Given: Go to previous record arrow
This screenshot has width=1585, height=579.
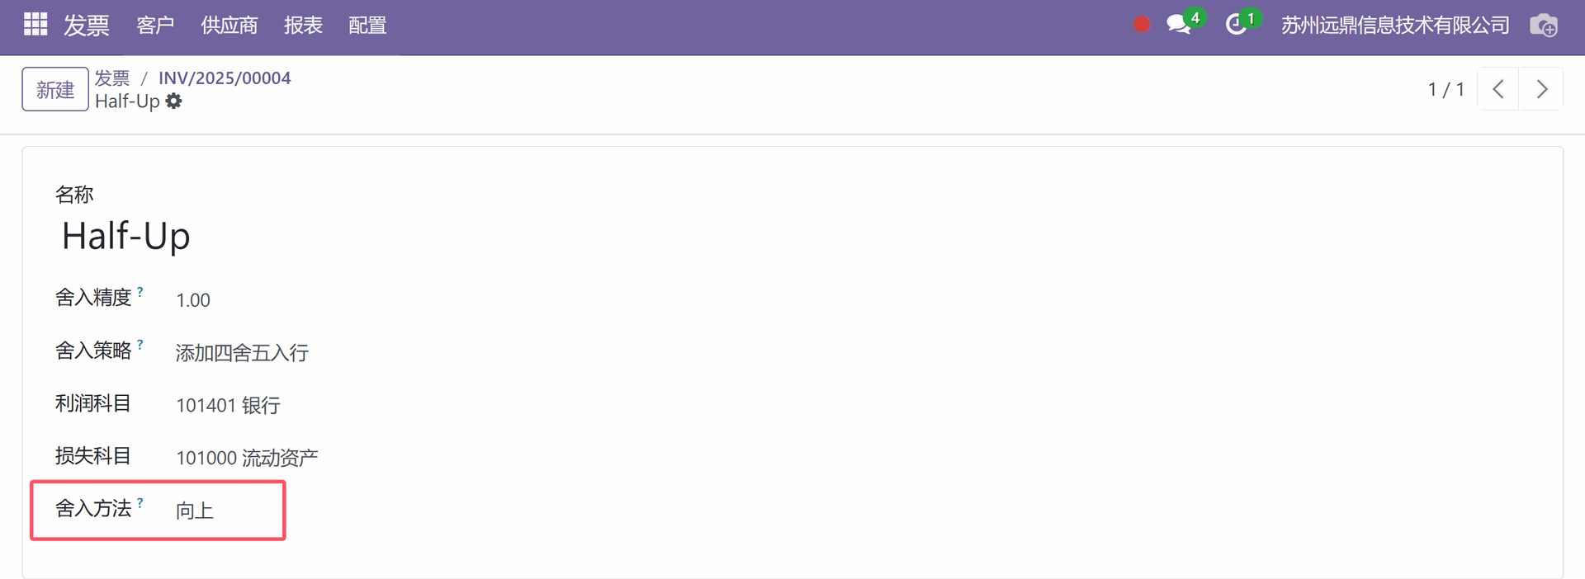Looking at the screenshot, I should pos(1498,89).
